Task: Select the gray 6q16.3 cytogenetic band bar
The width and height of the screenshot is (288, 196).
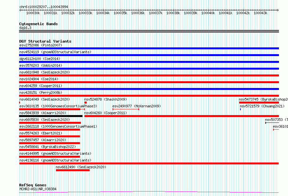Action: pyautogui.click(x=149, y=31)
